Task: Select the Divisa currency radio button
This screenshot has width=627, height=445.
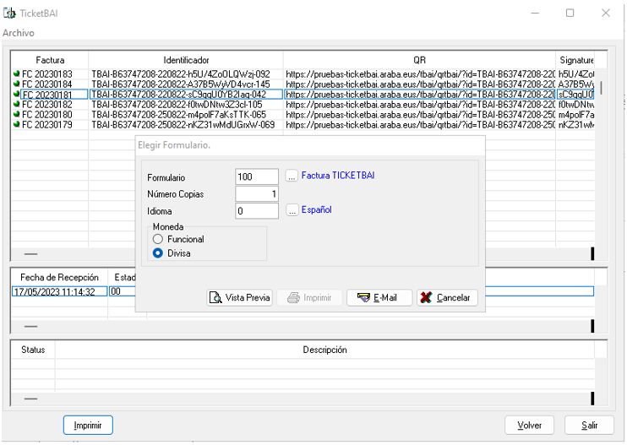Action: point(158,252)
